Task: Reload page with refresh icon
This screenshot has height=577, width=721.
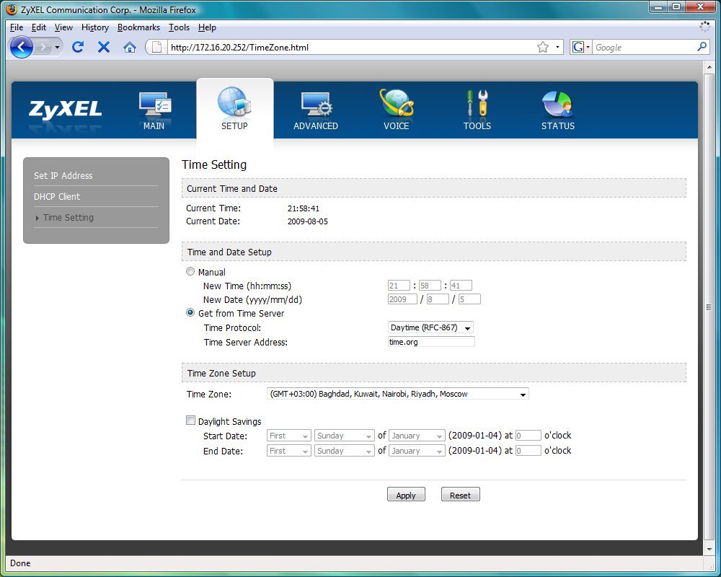Action: click(x=78, y=47)
